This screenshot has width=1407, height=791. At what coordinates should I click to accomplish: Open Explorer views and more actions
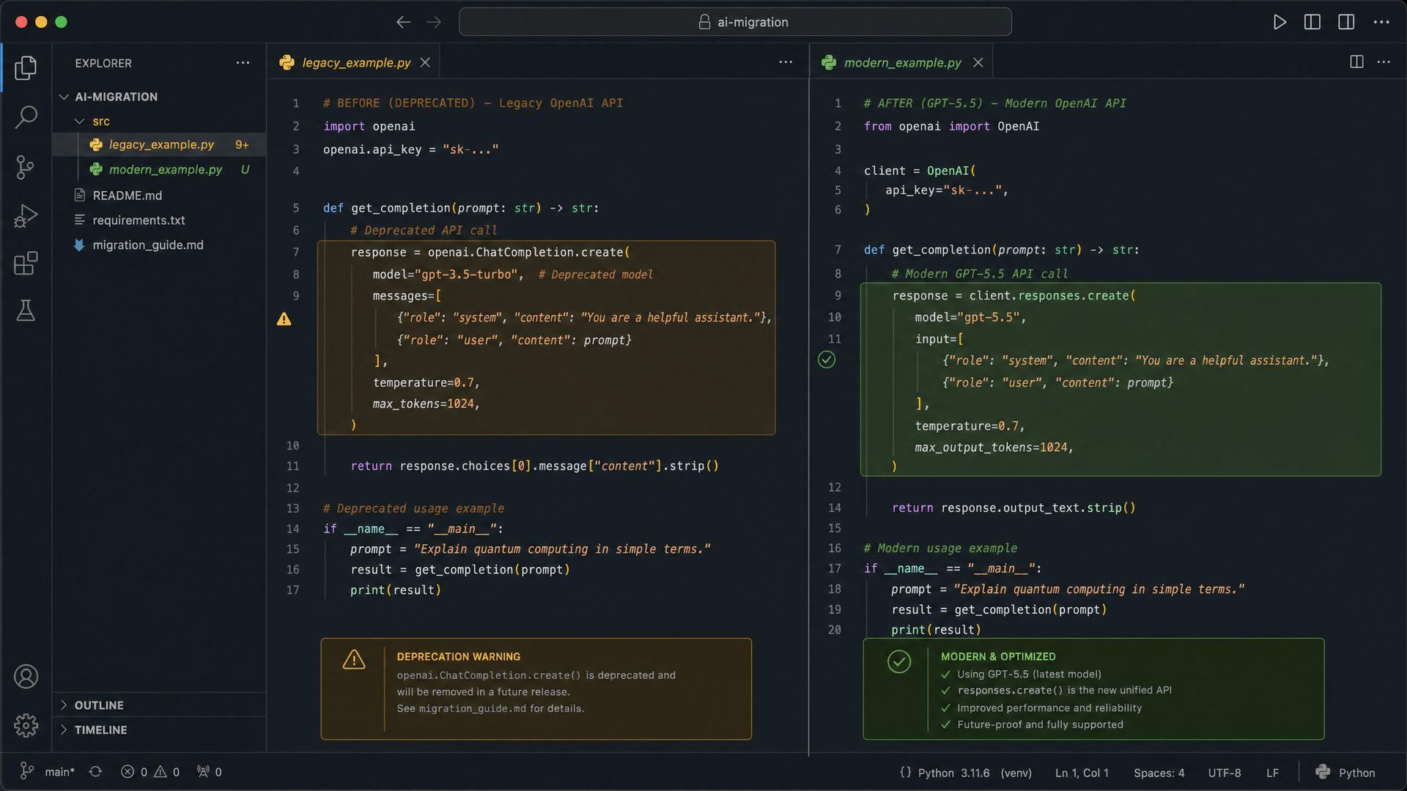coord(243,63)
